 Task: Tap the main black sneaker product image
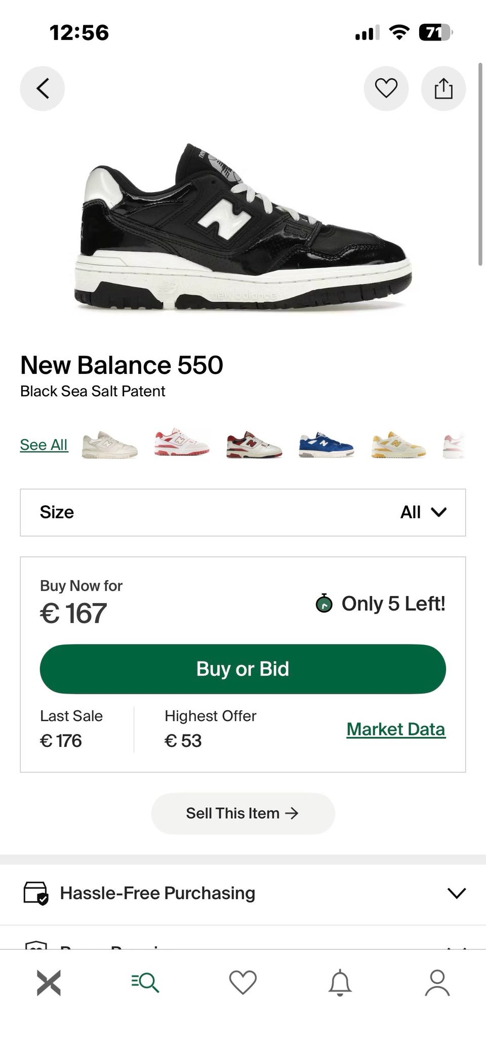244,227
